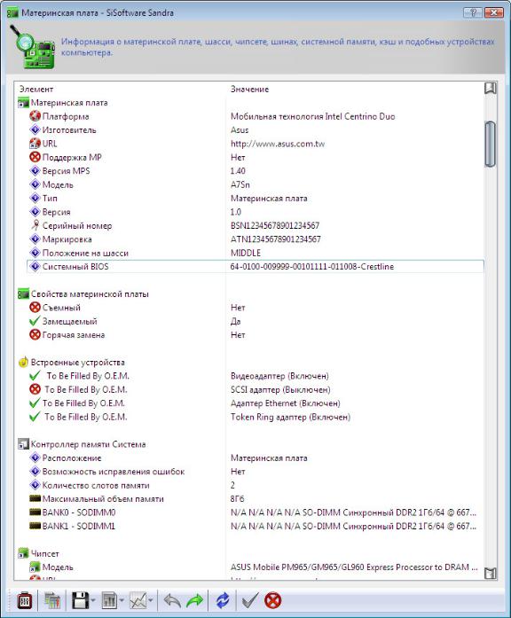Confirm with the checkmark icon
Image resolution: width=511 pixels, height=618 pixels.
[250, 601]
